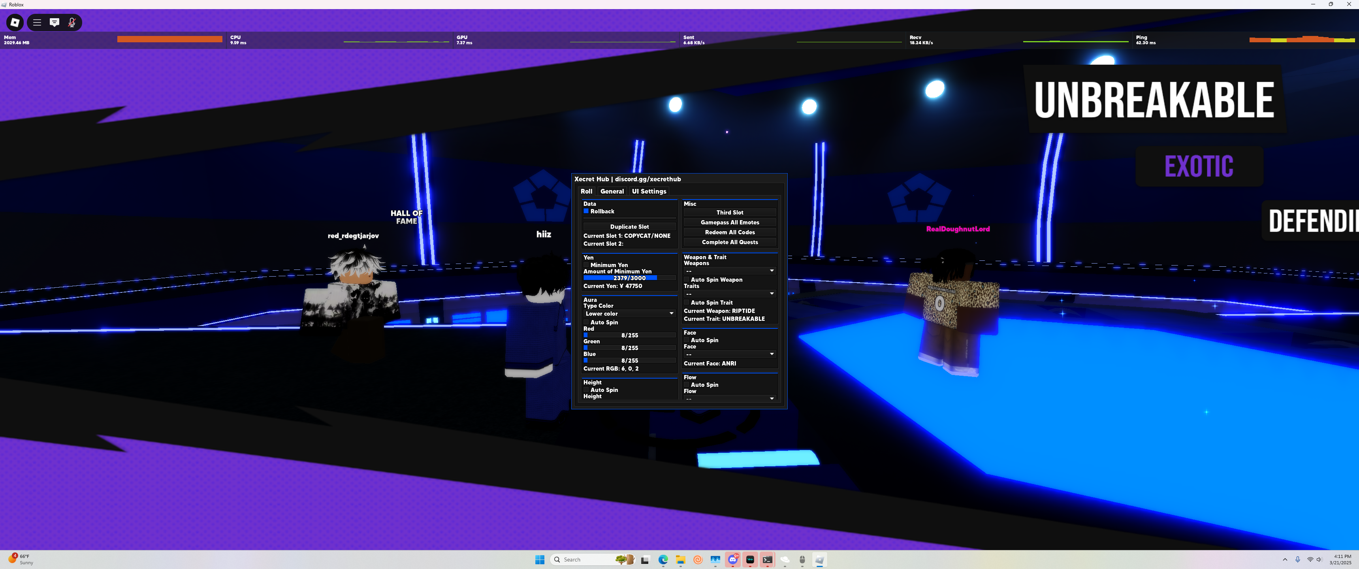Expand the Weapons dropdown
Image resolution: width=1359 pixels, height=569 pixels.
(729, 271)
